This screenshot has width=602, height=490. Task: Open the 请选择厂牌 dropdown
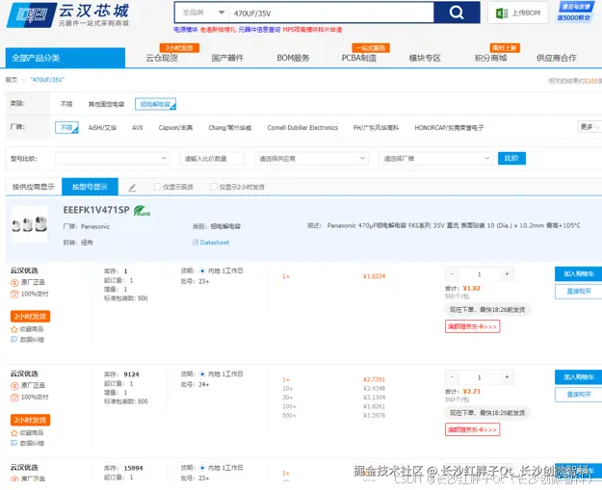click(436, 159)
